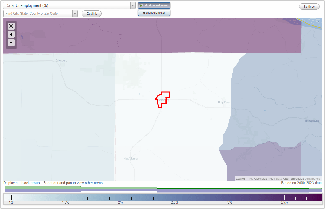Click the 2.5% label on legend
Image resolution: width=325 pixels, height=209 pixels.
(175, 202)
